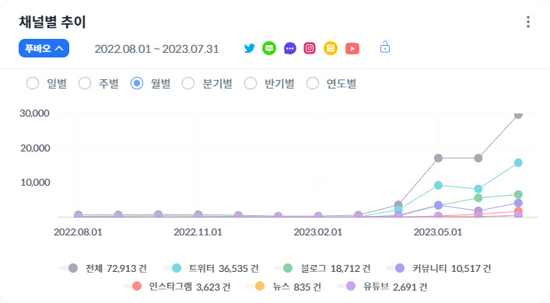550x303 pixels.
Task: Click the 2023.02.01 axis label
Action: coord(318,232)
